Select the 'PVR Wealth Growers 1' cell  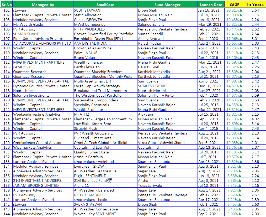pos(105,133)
